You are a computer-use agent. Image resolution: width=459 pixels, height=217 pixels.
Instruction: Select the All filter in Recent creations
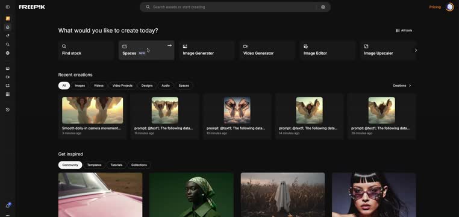(64, 86)
